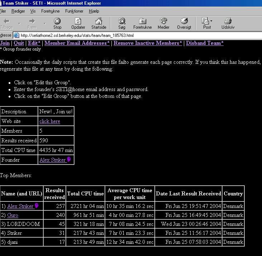
Task: Open Guro member link
Action: pos(13,215)
